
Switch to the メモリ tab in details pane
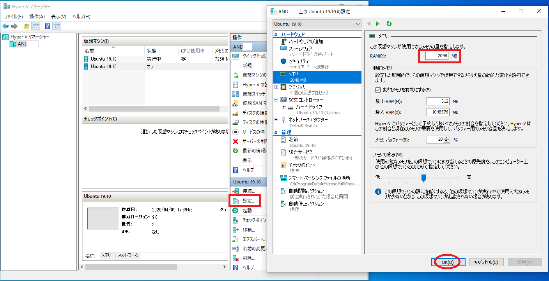coord(106,256)
